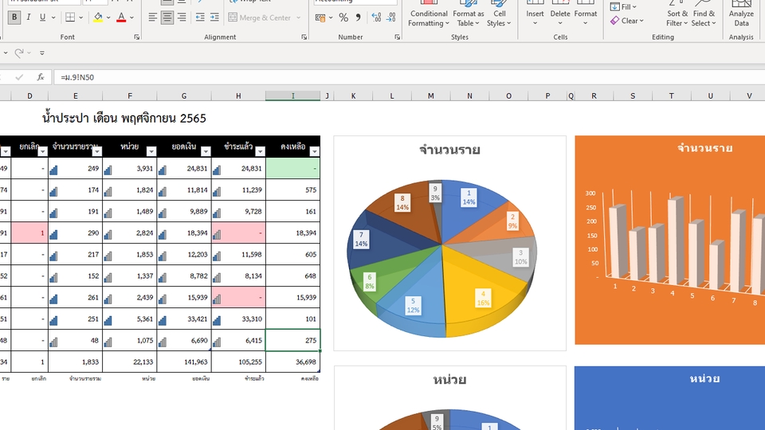This screenshot has width=765, height=430.
Task: Select cell with value 5,361
Action: (129, 319)
